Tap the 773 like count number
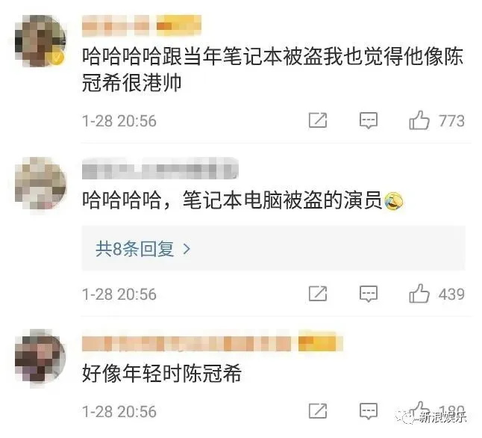Screen dimensions: 482x438 [451, 121]
